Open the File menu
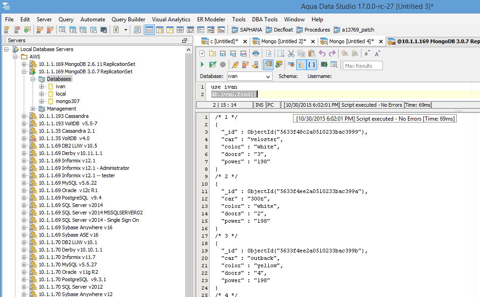 [9, 19]
